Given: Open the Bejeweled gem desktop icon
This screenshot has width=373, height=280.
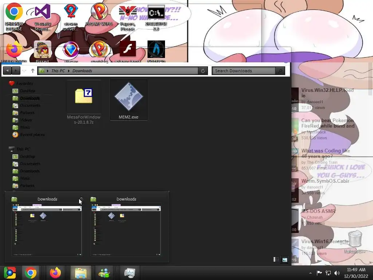Looking at the screenshot, I should pyautogui.click(x=71, y=52).
